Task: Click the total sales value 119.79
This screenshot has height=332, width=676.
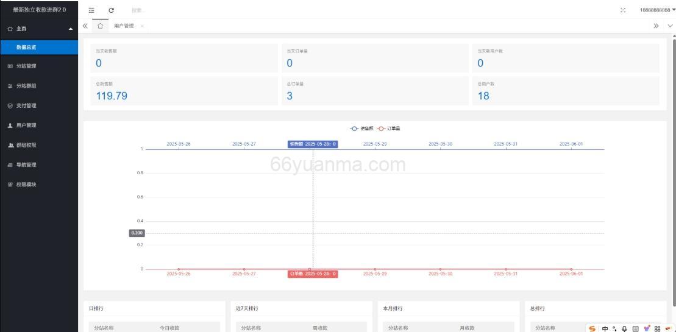Action: [x=112, y=96]
